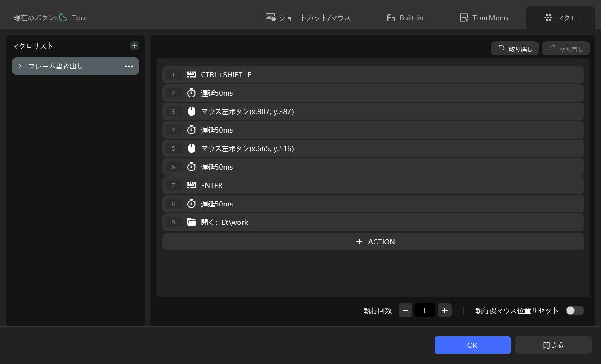
Task: Open the options menu for フレーム書き出し
Action: (129, 67)
